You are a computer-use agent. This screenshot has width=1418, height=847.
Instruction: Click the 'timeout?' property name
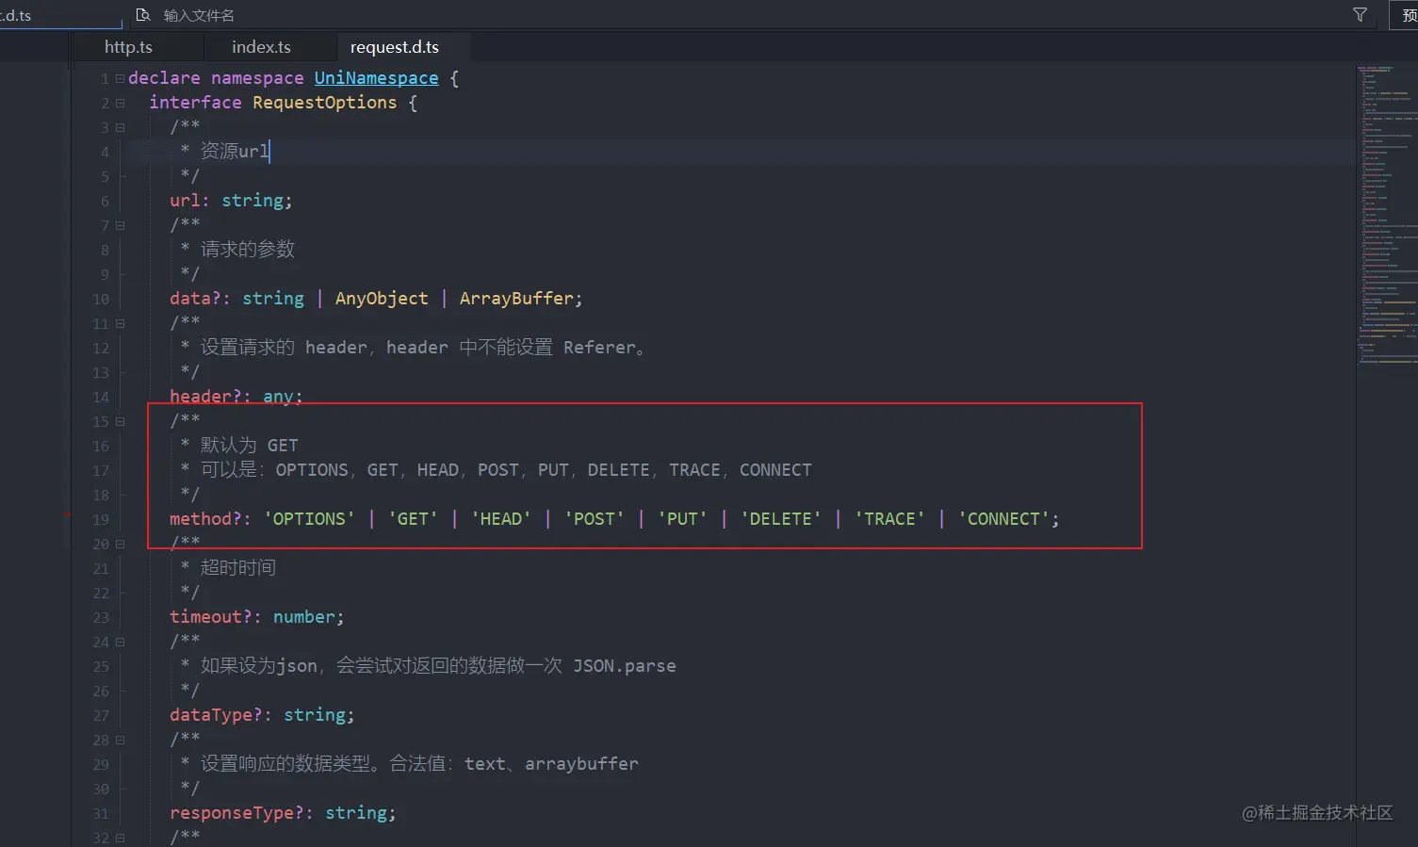click(211, 617)
